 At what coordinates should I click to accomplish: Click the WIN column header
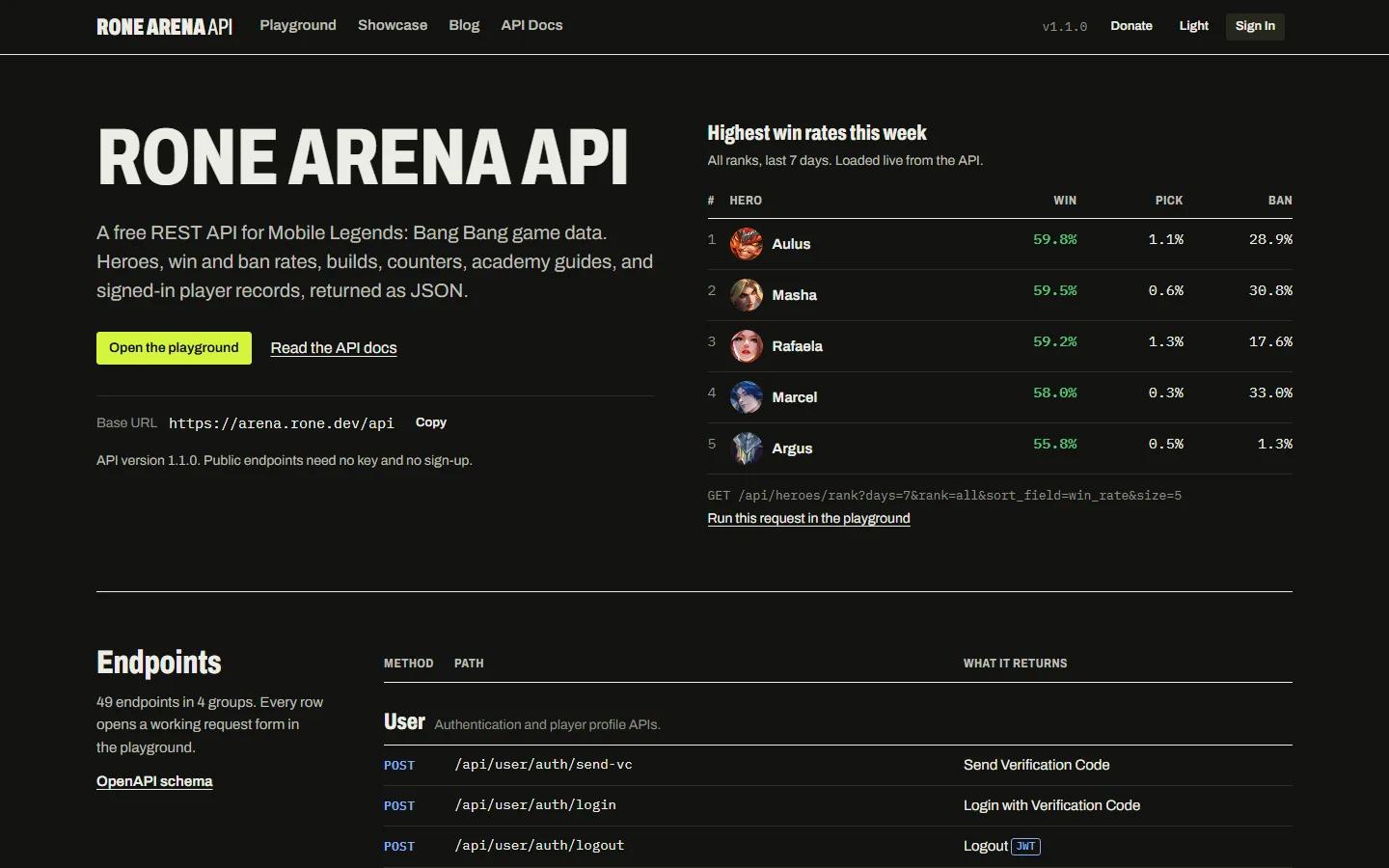click(1065, 201)
